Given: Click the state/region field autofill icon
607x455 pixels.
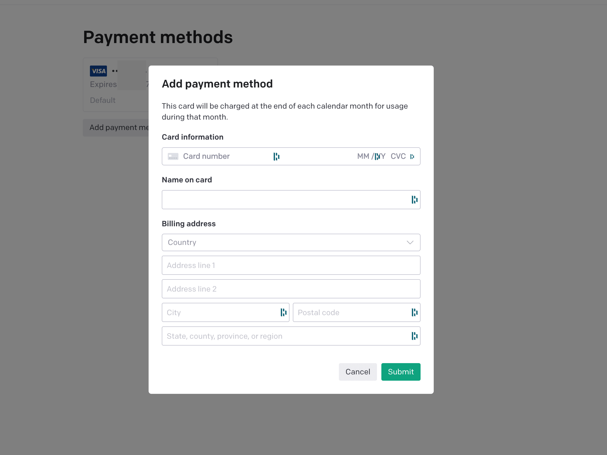Looking at the screenshot, I should pos(414,335).
